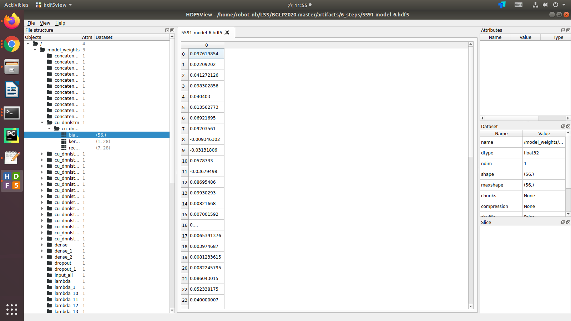Click the dense group icon in the tree
The height and width of the screenshot is (321, 571).
49,245
